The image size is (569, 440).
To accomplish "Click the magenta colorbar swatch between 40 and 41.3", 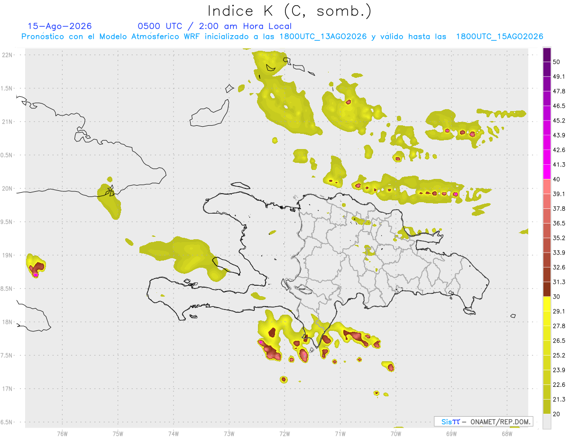I will coord(547,172).
